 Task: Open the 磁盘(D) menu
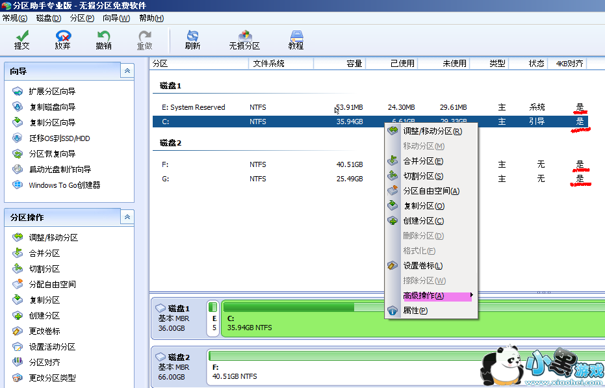tap(49, 18)
